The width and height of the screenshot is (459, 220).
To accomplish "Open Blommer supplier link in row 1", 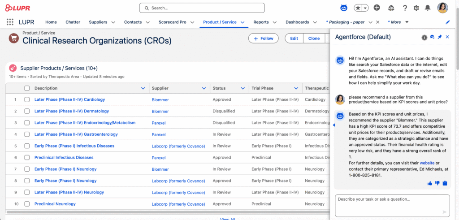I will click(160, 100).
